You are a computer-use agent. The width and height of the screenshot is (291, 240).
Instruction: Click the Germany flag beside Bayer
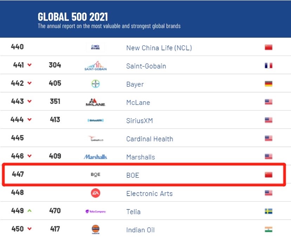point(269,84)
